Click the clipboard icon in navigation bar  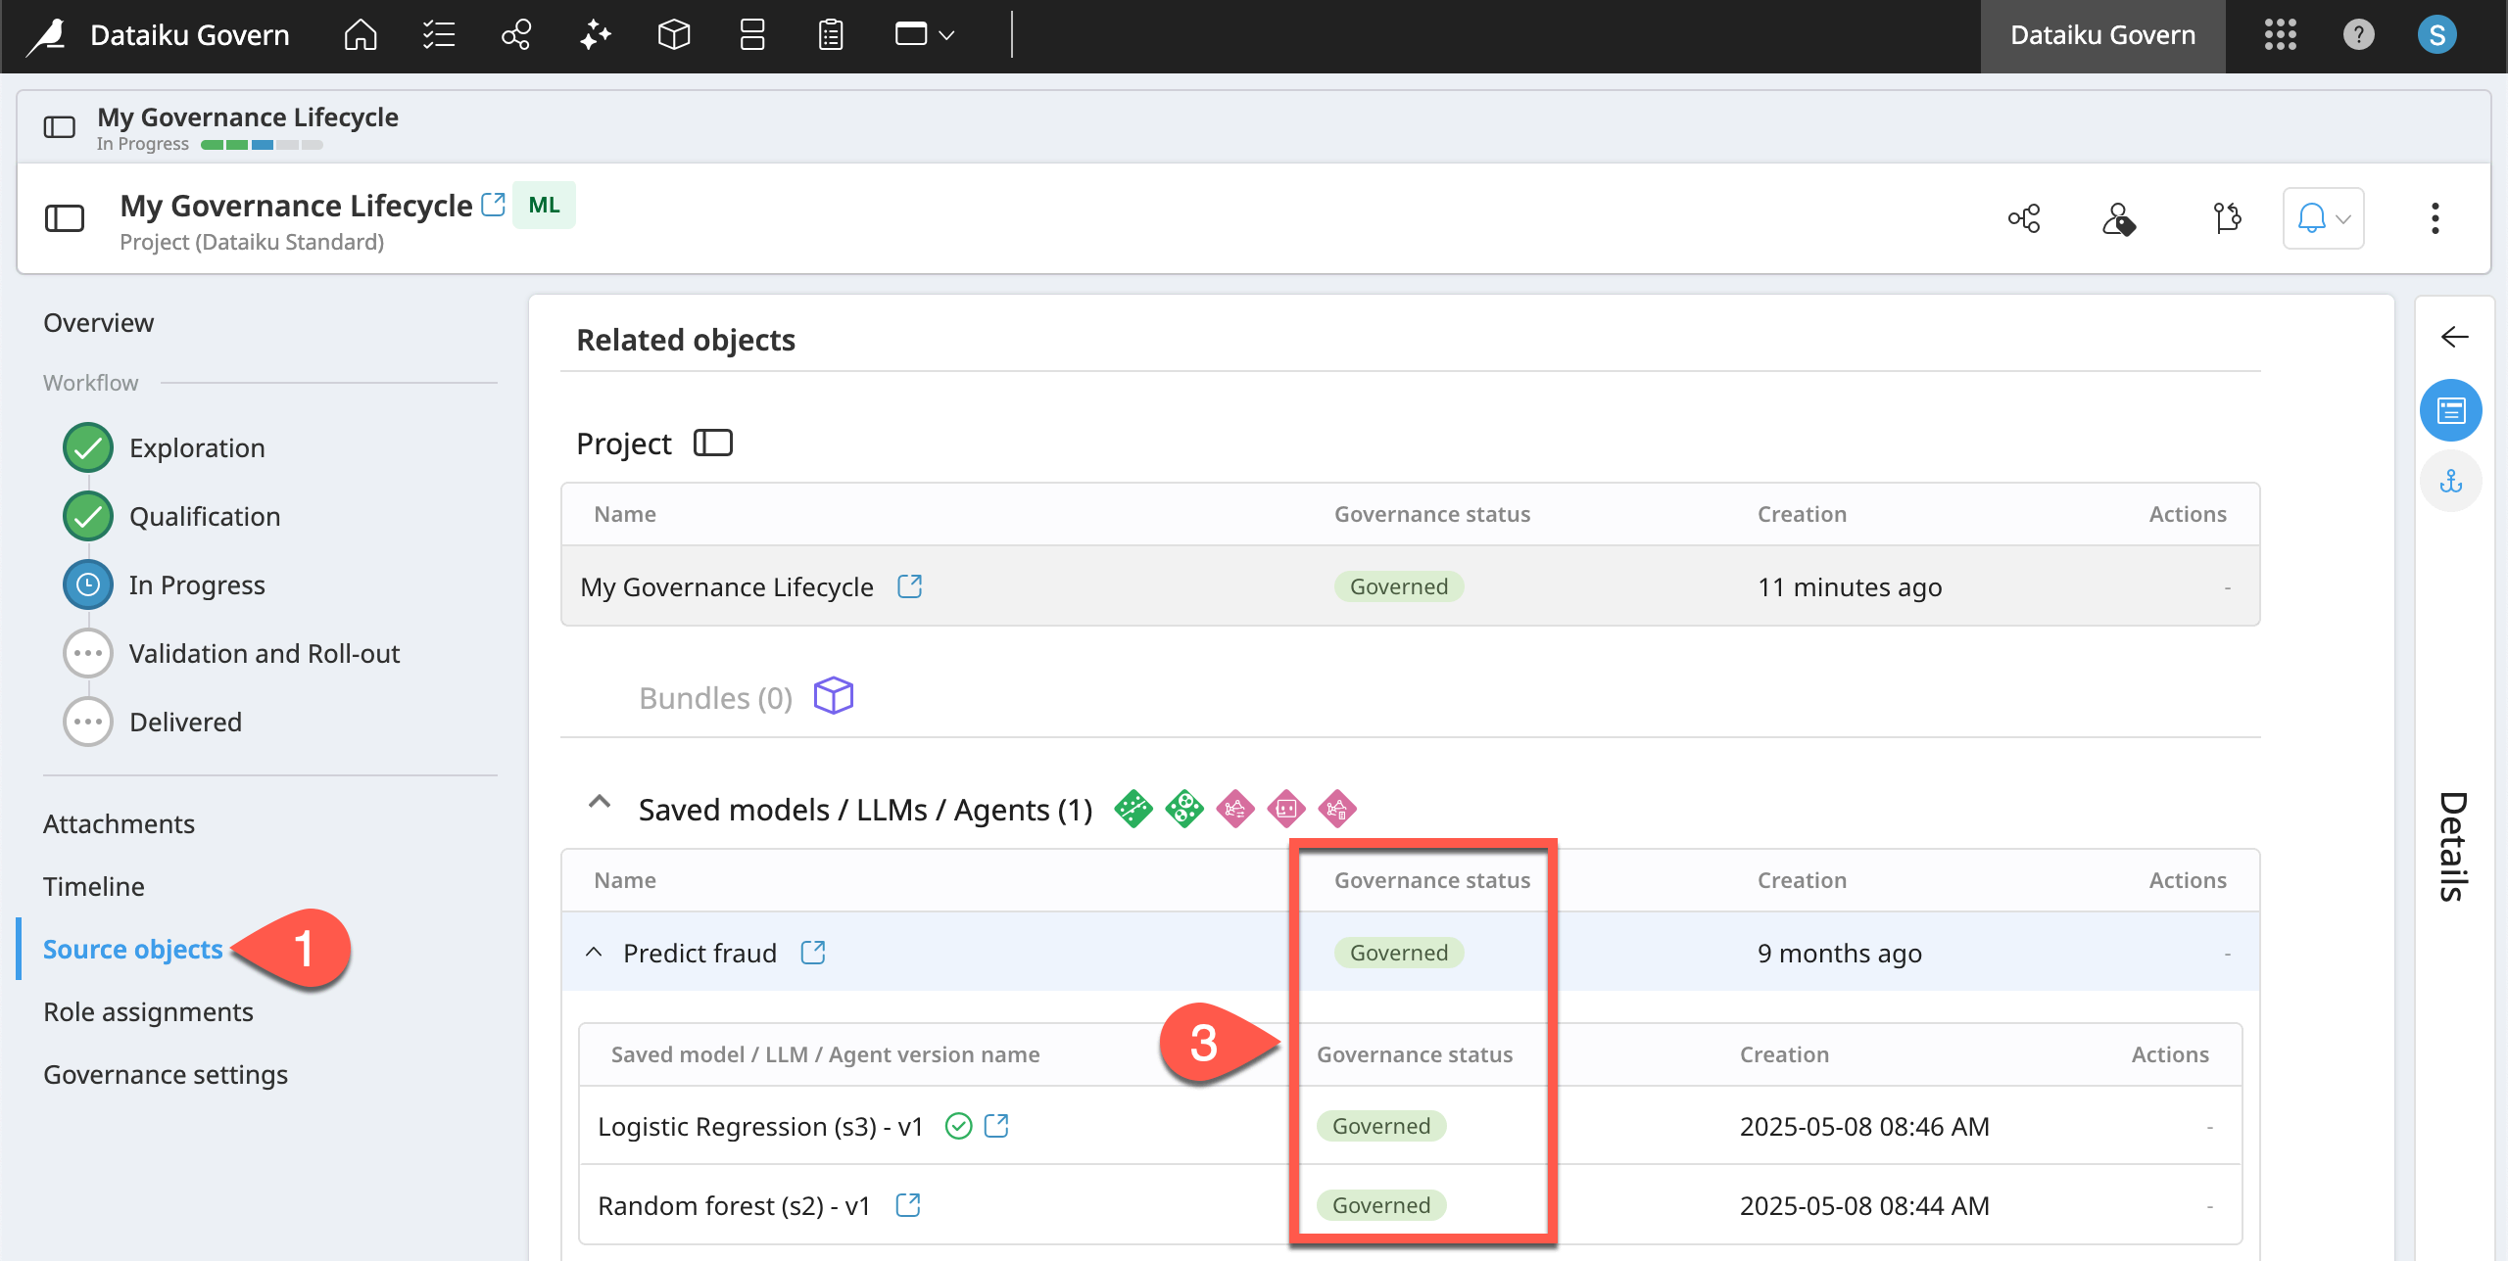coord(830,34)
